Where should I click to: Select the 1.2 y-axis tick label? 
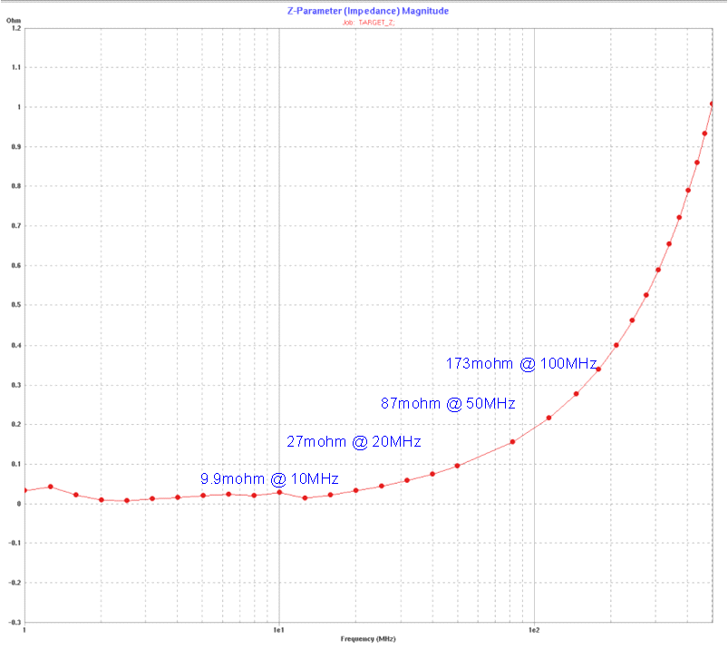(15, 28)
